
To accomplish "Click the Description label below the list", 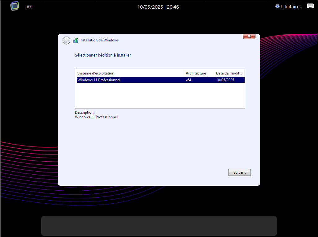I will pyautogui.click(x=85, y=112).
